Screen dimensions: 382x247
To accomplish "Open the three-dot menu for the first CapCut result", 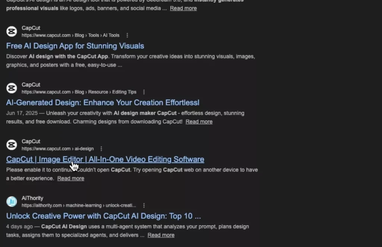I will point(127,35).
